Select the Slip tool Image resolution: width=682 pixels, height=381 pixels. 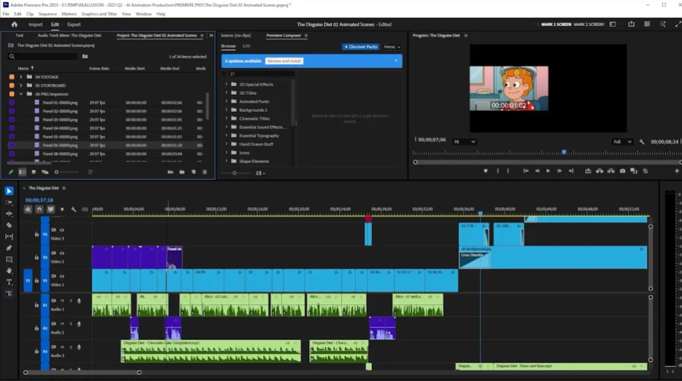(9, 236)
